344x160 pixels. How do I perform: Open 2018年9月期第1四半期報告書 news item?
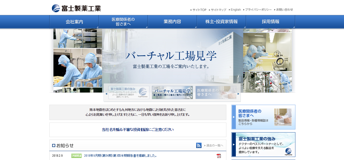[120, 156]
